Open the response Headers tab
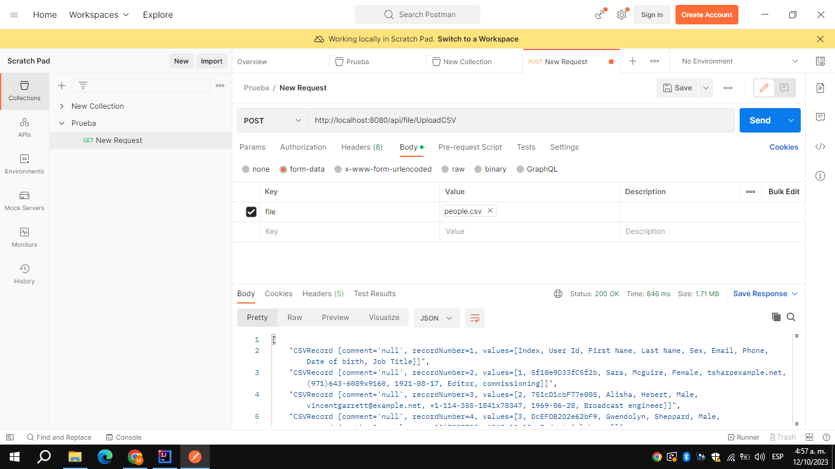The image size is (835, 469). click(x=323, y=294)
